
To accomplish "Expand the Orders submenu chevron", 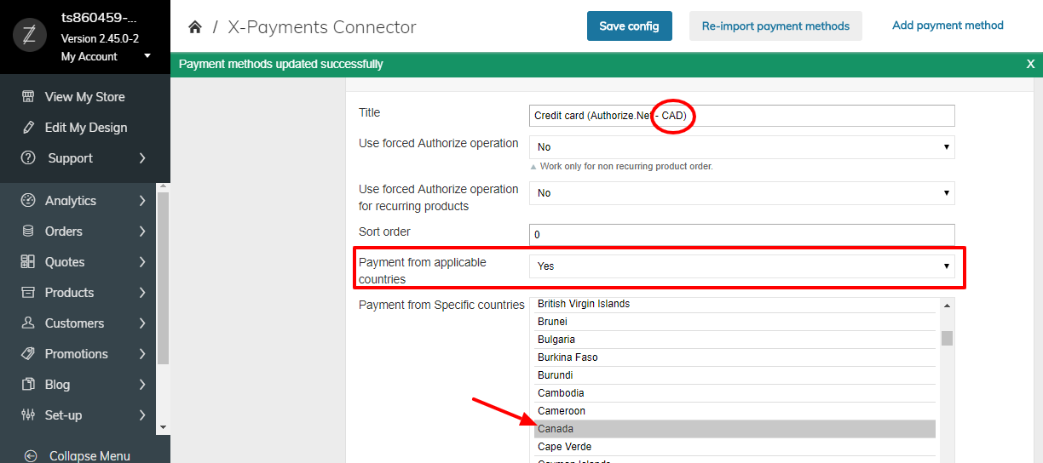I will pos(142,231).
